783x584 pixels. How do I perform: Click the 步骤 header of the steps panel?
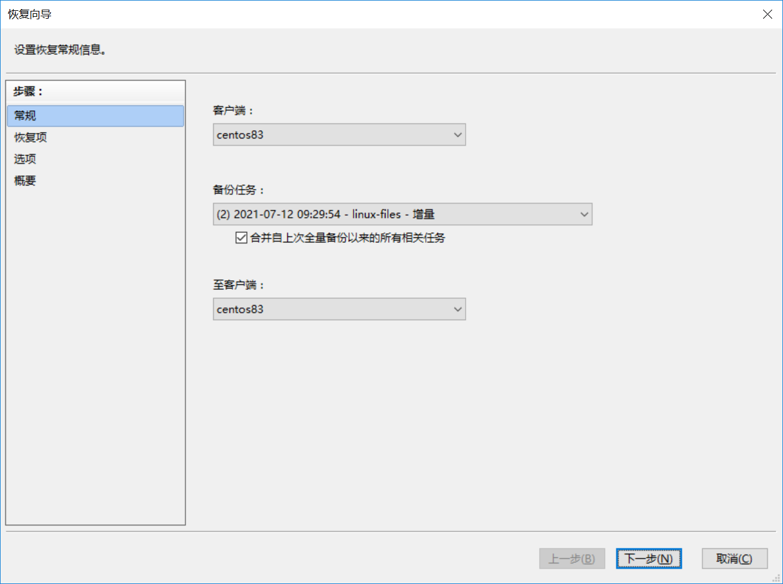[28, 92]
